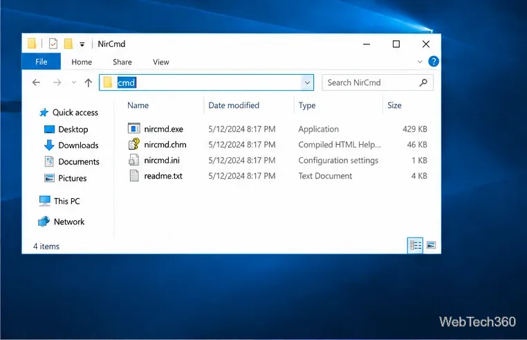Click the New folder icon in title bar
Image resolution: width=527 pixels, height=340 pixels.
pyautogui.click(x=68, y=44)
